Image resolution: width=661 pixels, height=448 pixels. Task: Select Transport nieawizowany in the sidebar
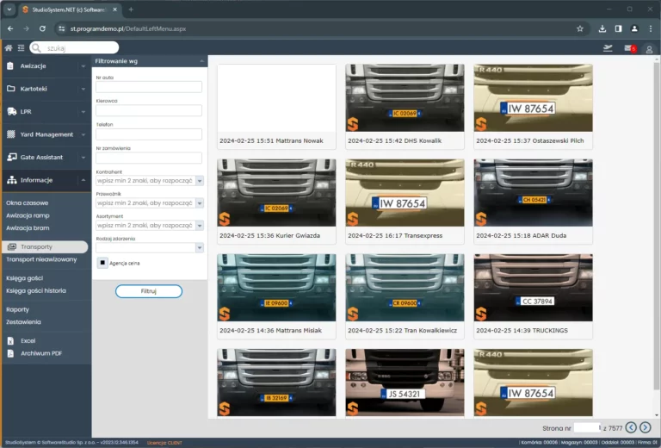(41, 258)
